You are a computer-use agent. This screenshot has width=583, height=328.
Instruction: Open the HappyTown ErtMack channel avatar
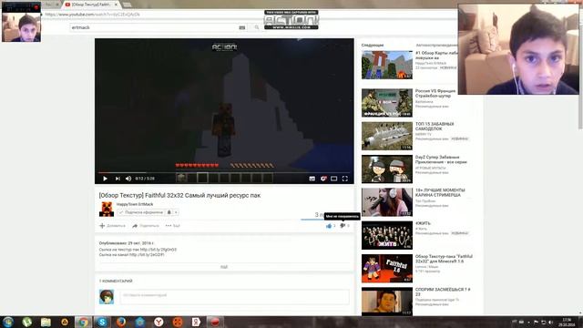[x=107, y=209]
